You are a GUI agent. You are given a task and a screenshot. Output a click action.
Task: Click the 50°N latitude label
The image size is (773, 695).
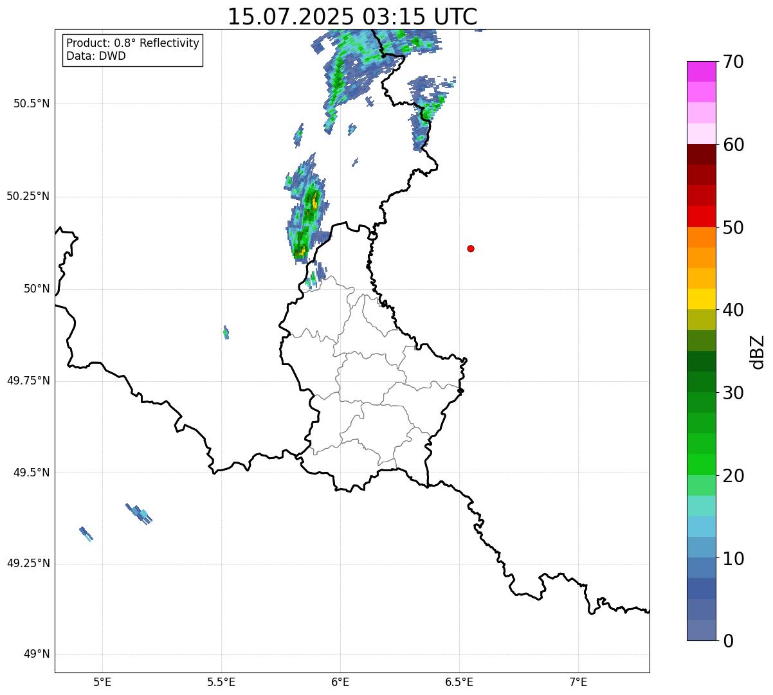37,289
